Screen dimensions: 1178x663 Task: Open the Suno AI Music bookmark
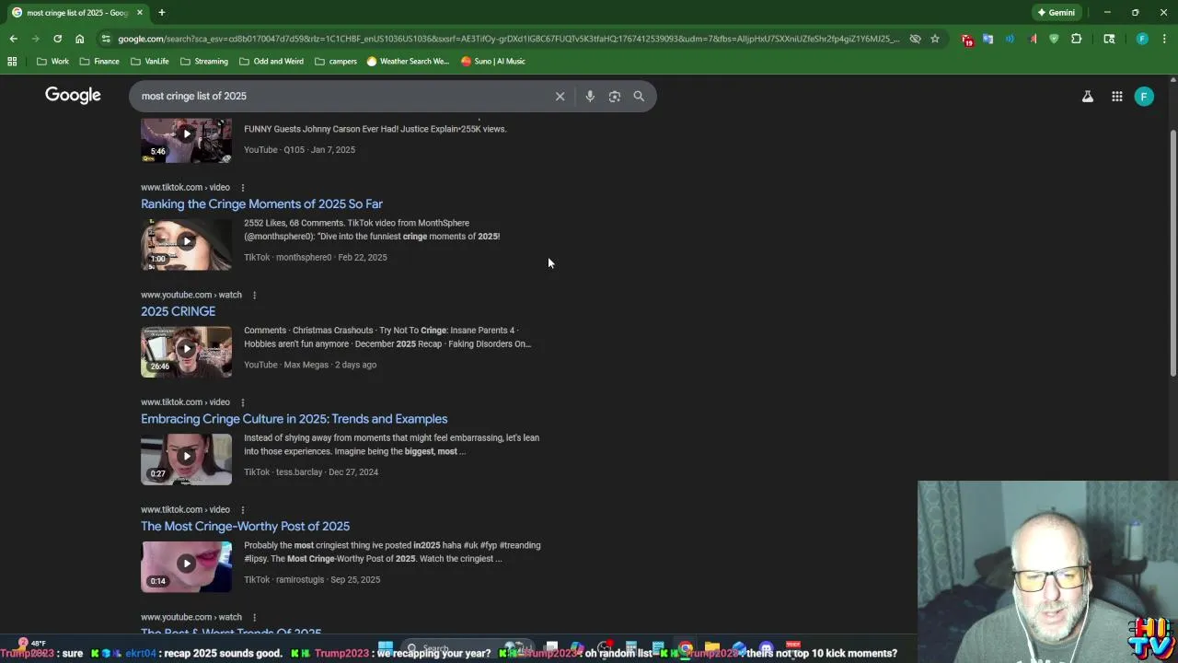(493, 61)
